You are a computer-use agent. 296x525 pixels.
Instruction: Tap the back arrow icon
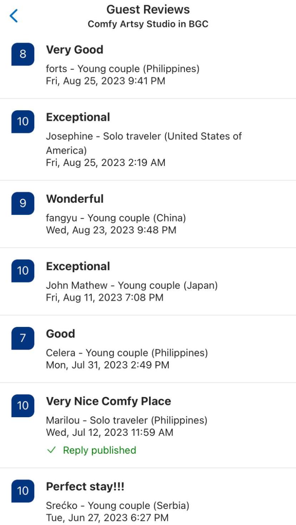pyautogui.click(x=14, y=16)
